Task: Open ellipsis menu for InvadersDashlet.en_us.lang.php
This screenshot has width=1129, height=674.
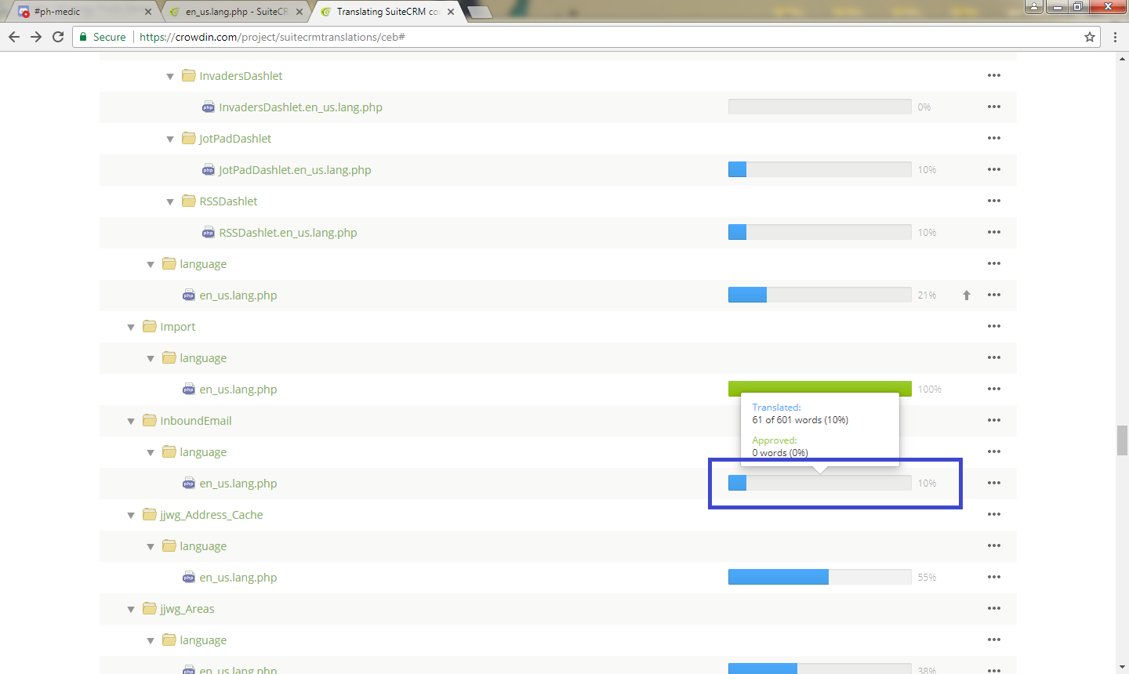Action: (x=994, y=107)
